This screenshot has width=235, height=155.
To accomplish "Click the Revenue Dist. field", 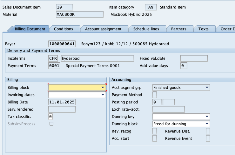I will [208, 131].
